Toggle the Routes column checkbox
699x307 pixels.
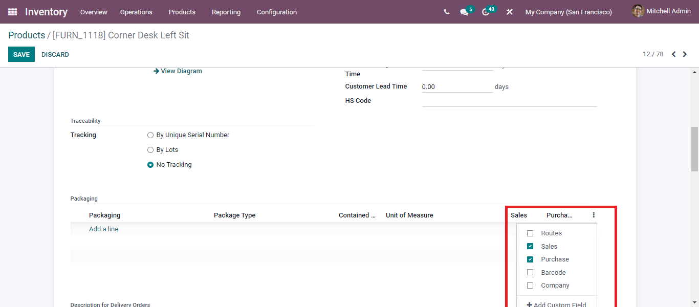pyautogui.click(x=530, y=233)
